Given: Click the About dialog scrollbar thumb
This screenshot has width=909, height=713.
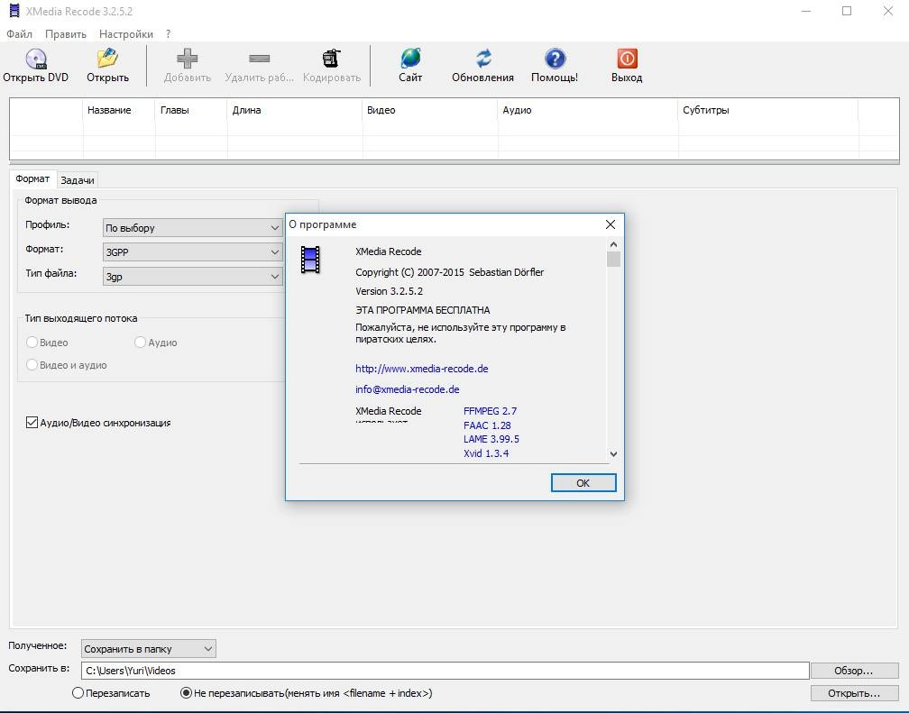Looking at the screenshot, I should pyautogui.click(x=613, y=259).
